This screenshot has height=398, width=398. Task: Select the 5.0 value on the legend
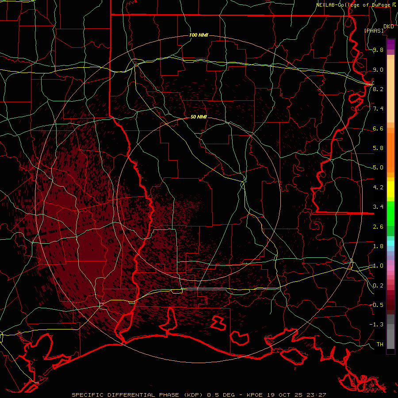coord(378,167)
